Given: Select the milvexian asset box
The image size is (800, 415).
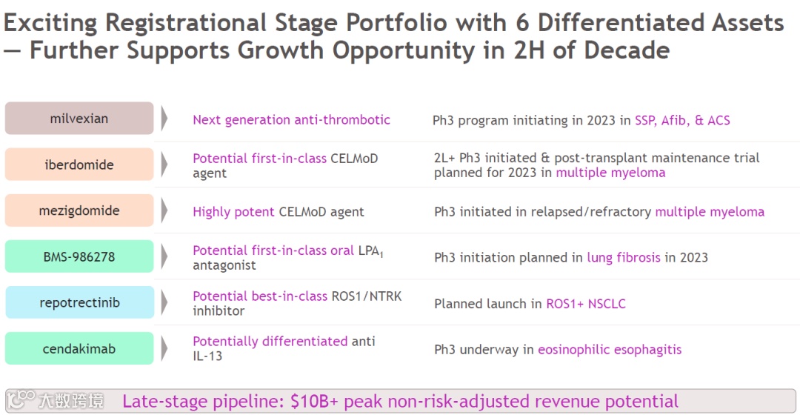Looking at the screenshot, I should click(x=79, y=119).
